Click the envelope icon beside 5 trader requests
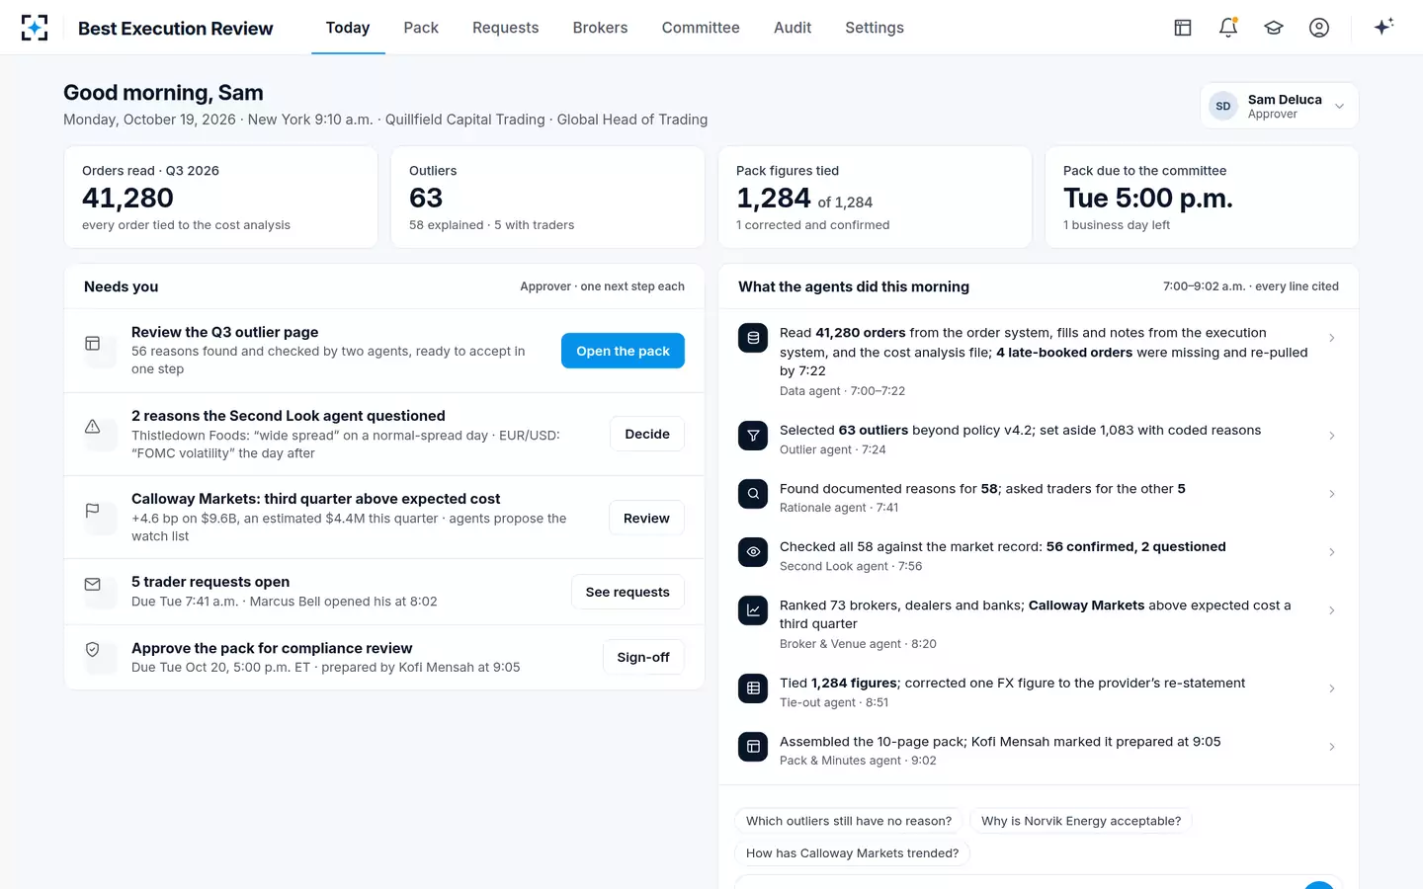This screenshot has height=889, width=1423. tap(93, 585)
